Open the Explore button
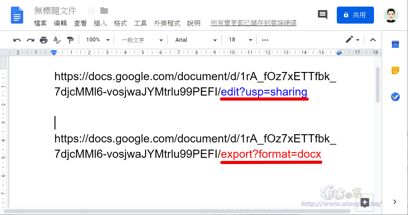The height and width of the screenshot is (215, 408). pyautogui.click(x=365, y=202)
